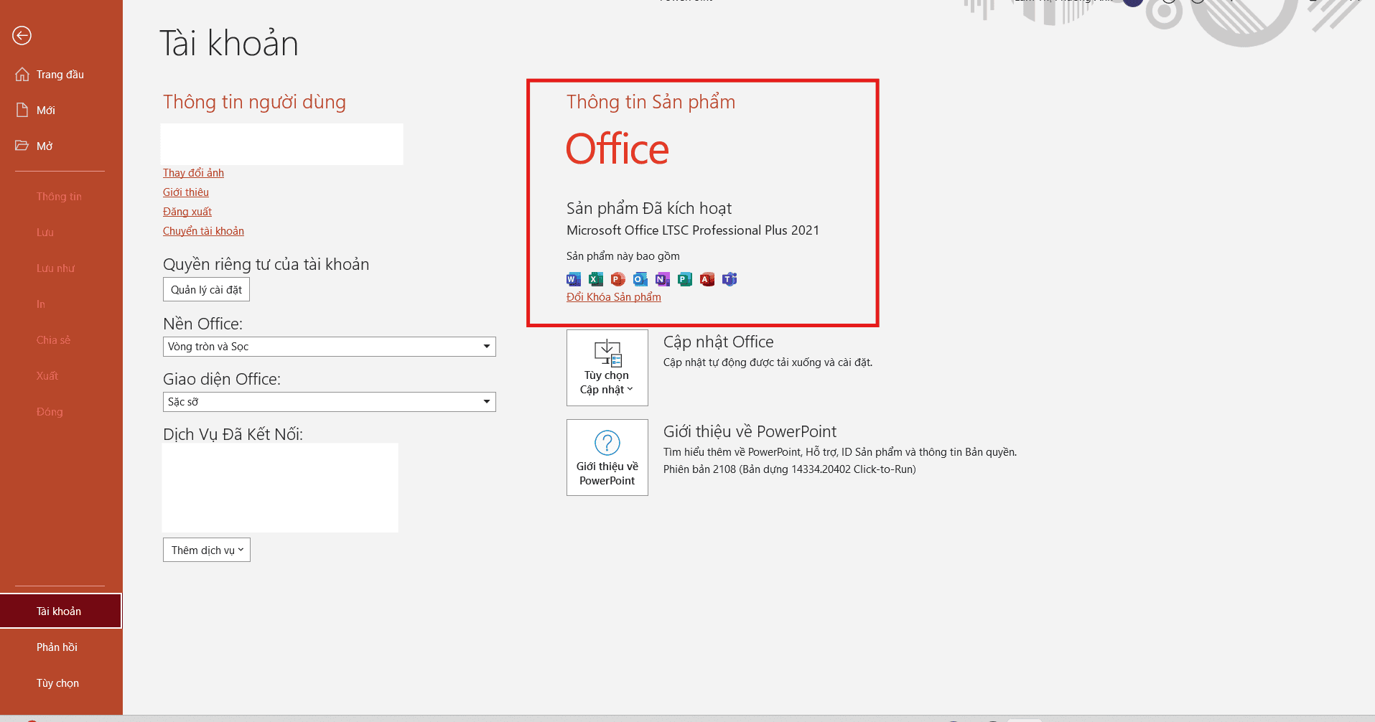
Task: Select the Publisher icon in the apps row
Action: pos(684,279)
